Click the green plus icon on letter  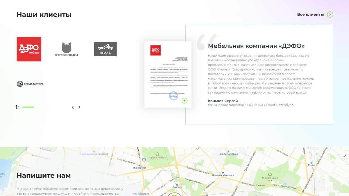click(x=184, y=101)
